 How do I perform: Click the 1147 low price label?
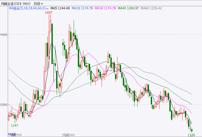coord(14,126)
